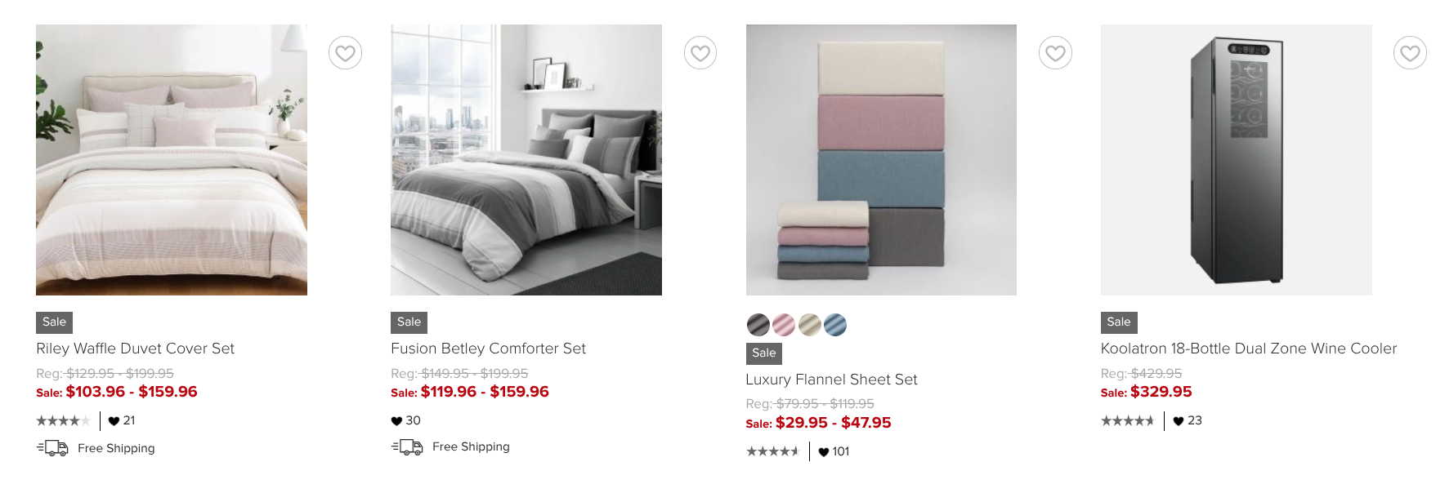This screenshot has width=1436, height=493.
Task: Open Koolatron 18-Bottle Dual Zone Wine Cooler
Action: click(1248, 349)
